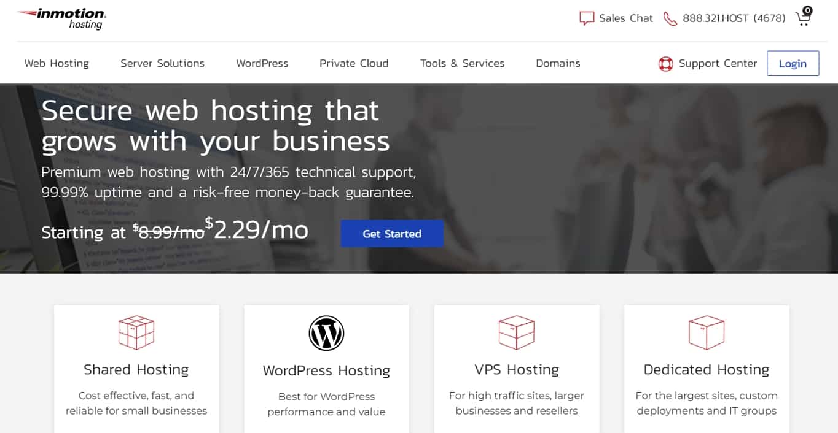Screen dimensions: 838x433
Task: Open the Web Hosting menu
Action: [x=57, y=63]
